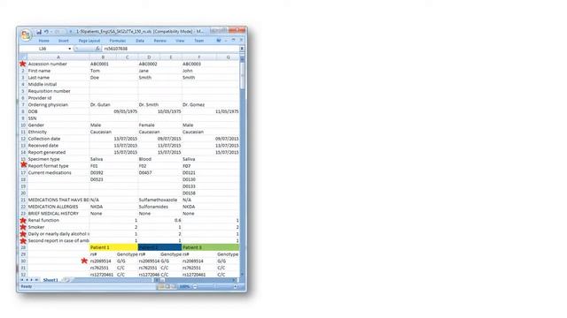567x318 pixels.
Task: Select the cell with Dr. Gomez
Action: coord(198,104)
